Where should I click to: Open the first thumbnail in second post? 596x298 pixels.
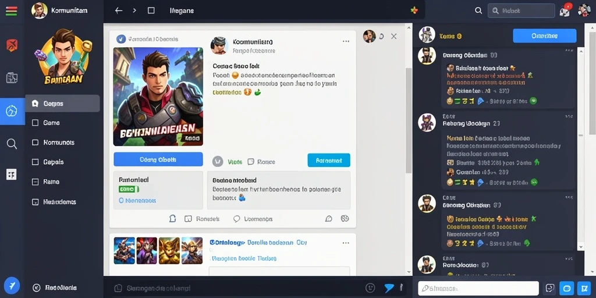click(125, 251)
